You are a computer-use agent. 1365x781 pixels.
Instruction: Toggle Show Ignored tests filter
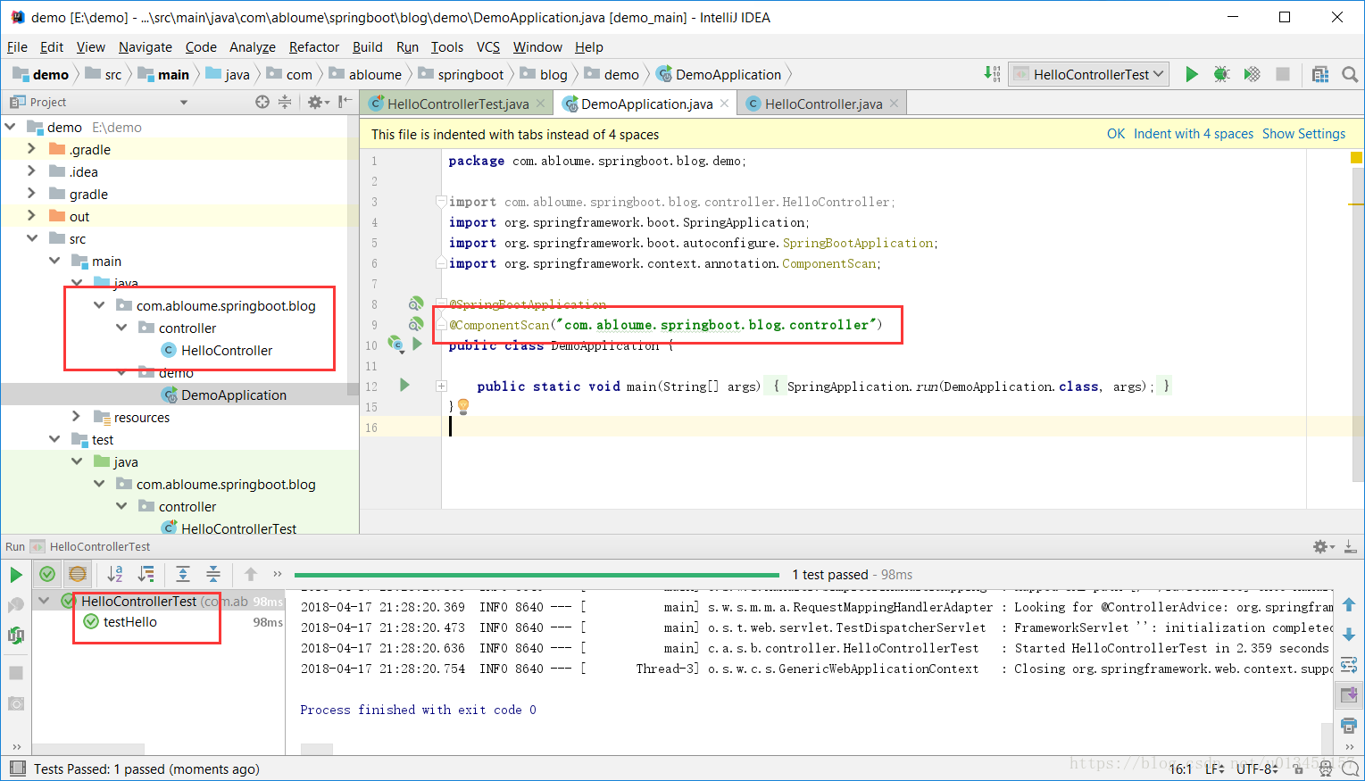(x=78, y=574)
